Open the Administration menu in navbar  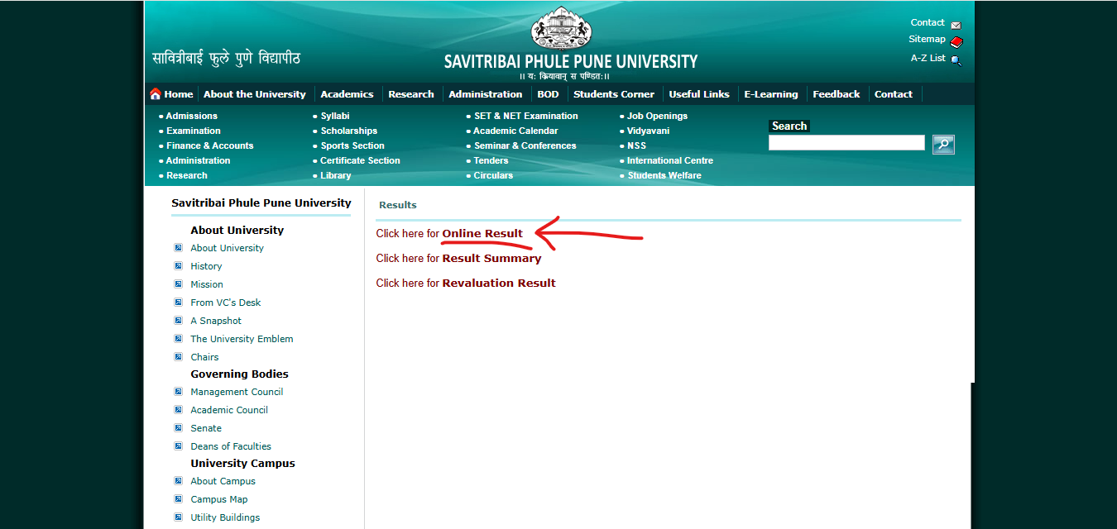point(486,94)
